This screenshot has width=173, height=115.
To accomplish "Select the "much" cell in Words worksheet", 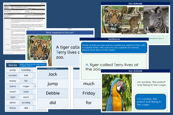I will [13, 92].
